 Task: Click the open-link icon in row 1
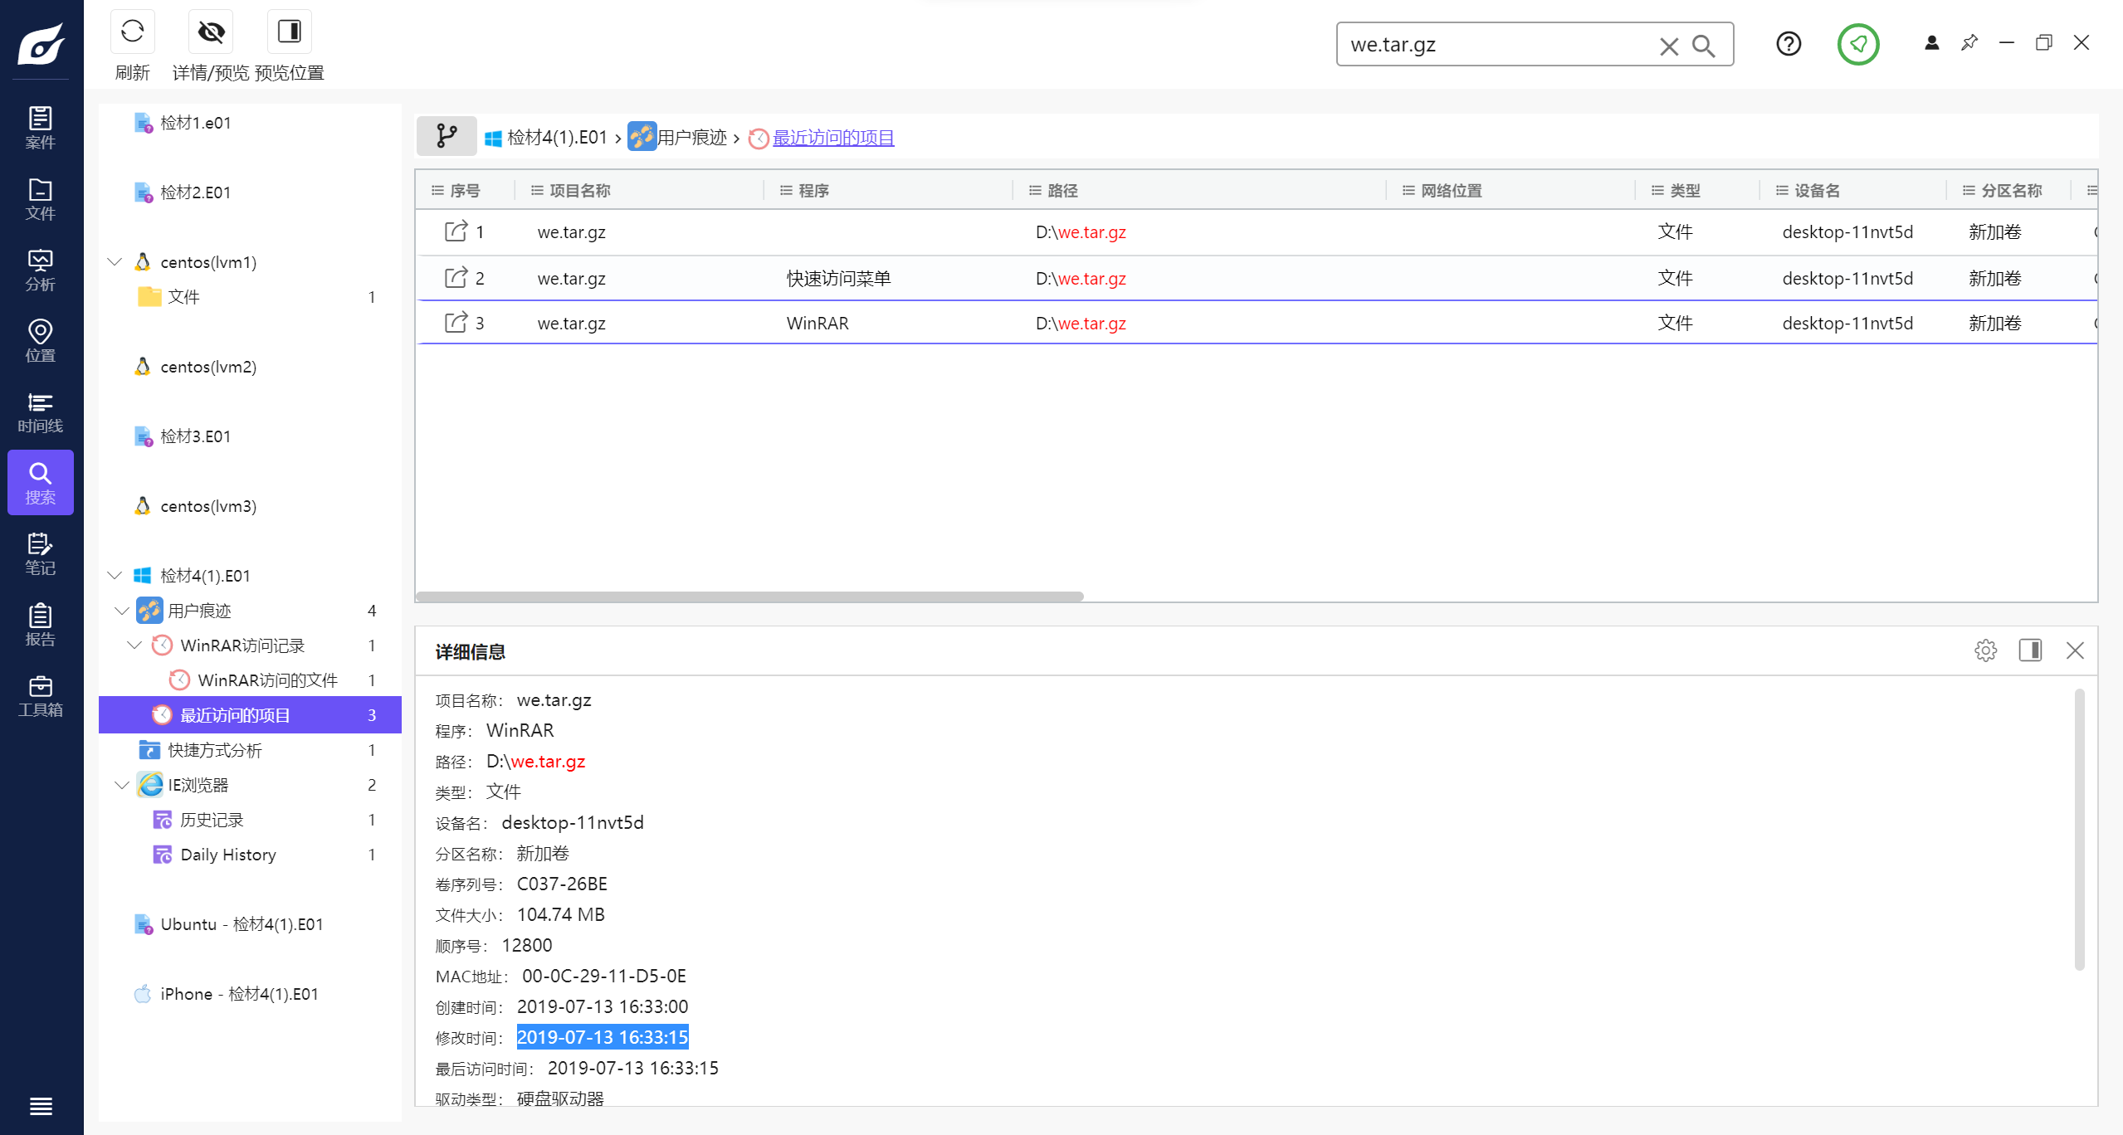[456, 231]
